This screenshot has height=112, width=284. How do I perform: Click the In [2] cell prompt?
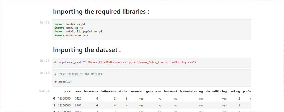45,61
